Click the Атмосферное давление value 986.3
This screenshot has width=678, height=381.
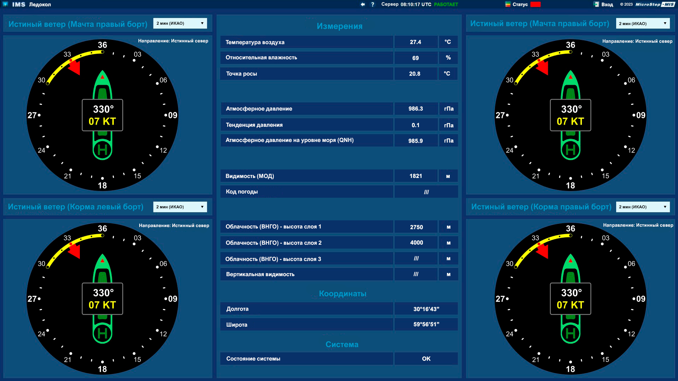click(x=415, y=109)
